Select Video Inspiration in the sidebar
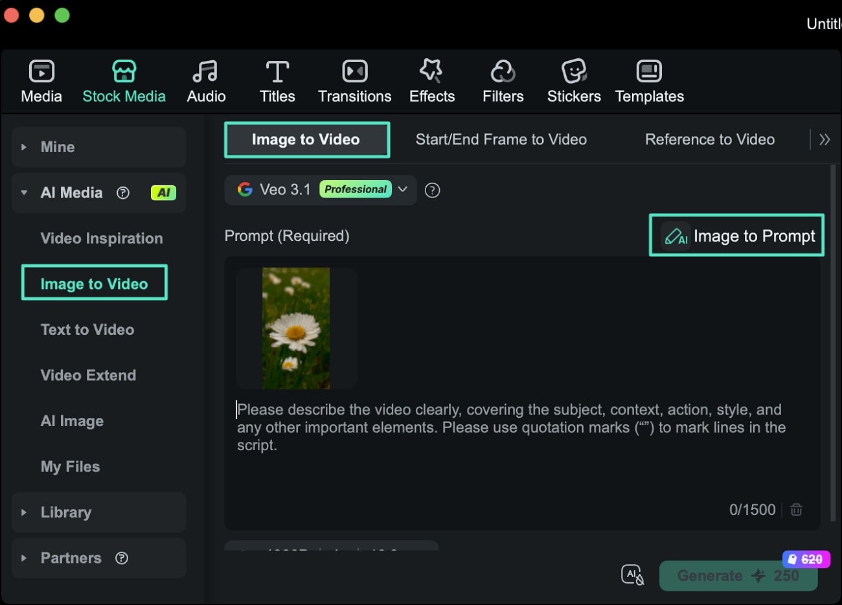 (102, 238)
